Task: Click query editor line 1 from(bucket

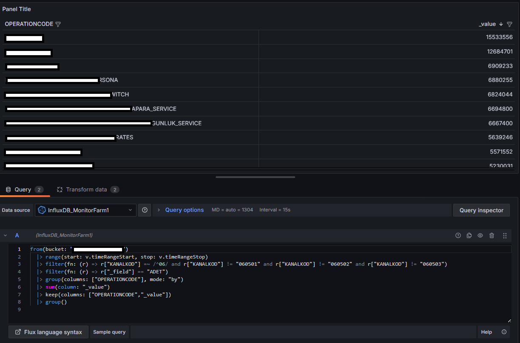Action: point(79,249)
